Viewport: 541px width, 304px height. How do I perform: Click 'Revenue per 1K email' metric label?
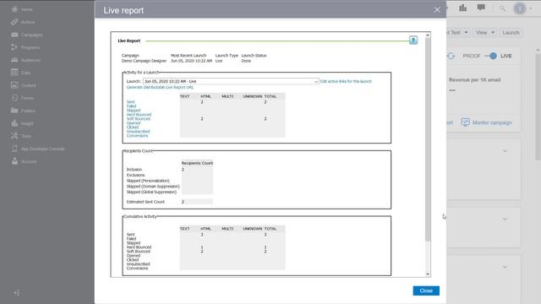click(474, 80)
